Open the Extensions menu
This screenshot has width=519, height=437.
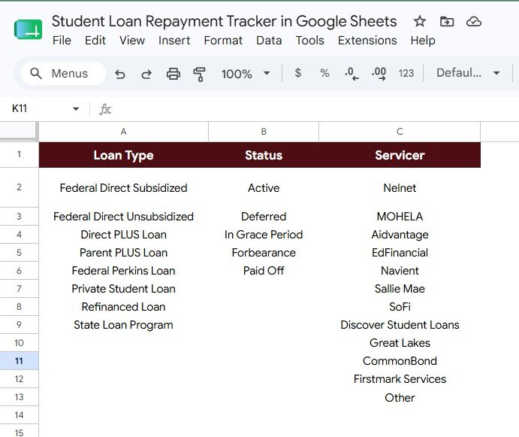367,41
